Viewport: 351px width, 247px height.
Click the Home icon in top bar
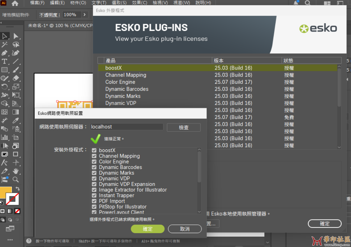click(15, 3)
